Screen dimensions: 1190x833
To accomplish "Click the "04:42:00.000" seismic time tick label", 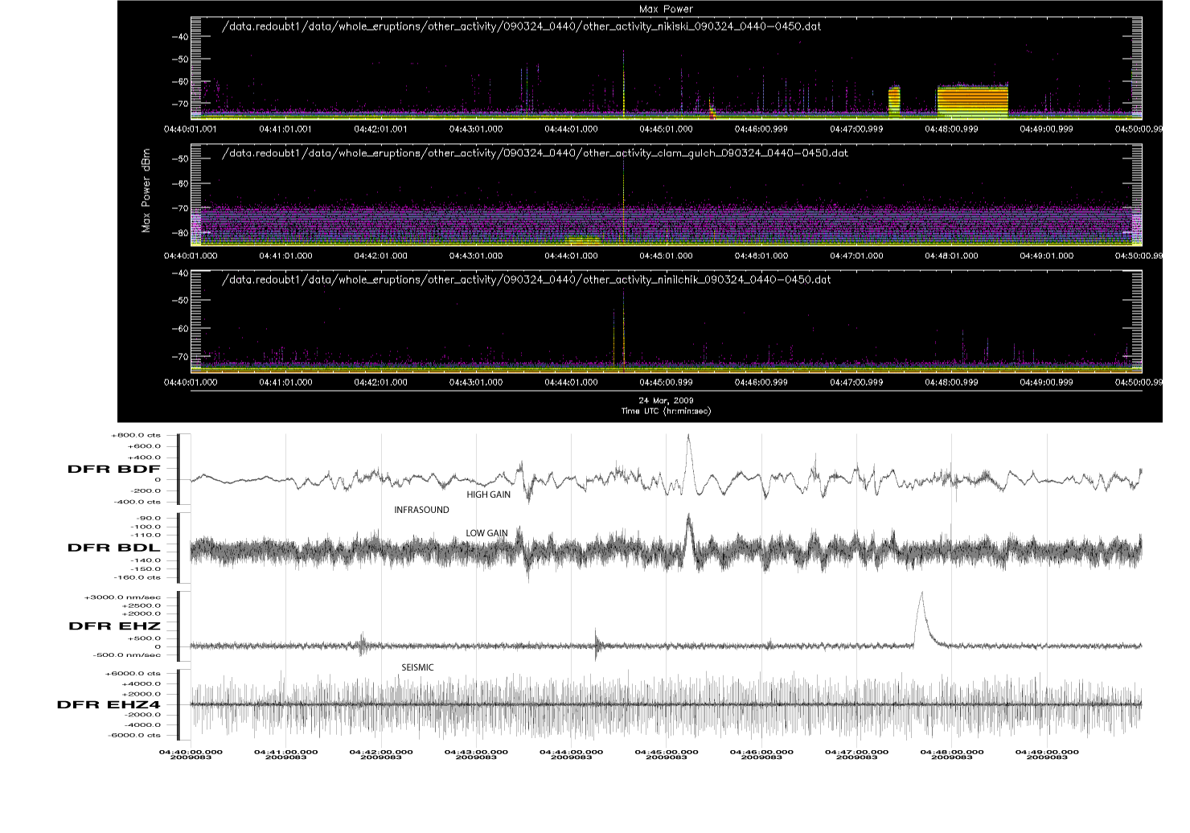I will [381, 752].
